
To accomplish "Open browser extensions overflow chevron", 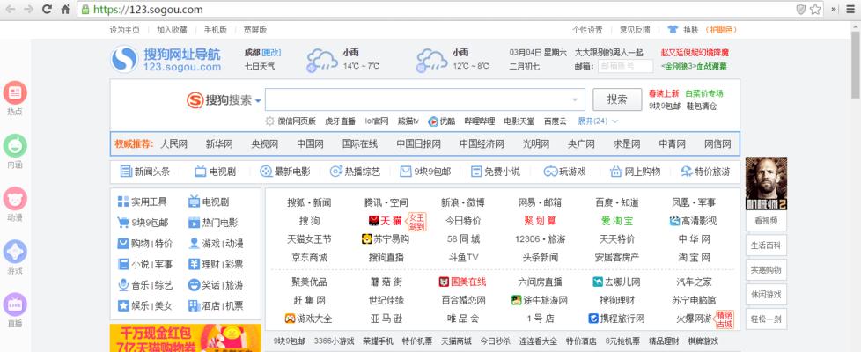I will point(835,10).
